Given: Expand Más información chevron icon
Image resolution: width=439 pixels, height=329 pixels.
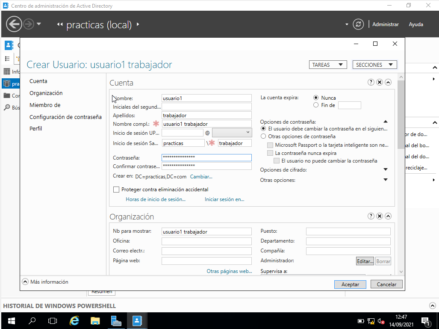Looking at the screenshot, I should point(25,282).
